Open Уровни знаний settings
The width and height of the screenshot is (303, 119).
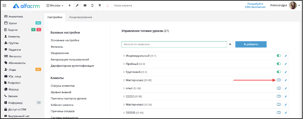click(x=61, y=92)
